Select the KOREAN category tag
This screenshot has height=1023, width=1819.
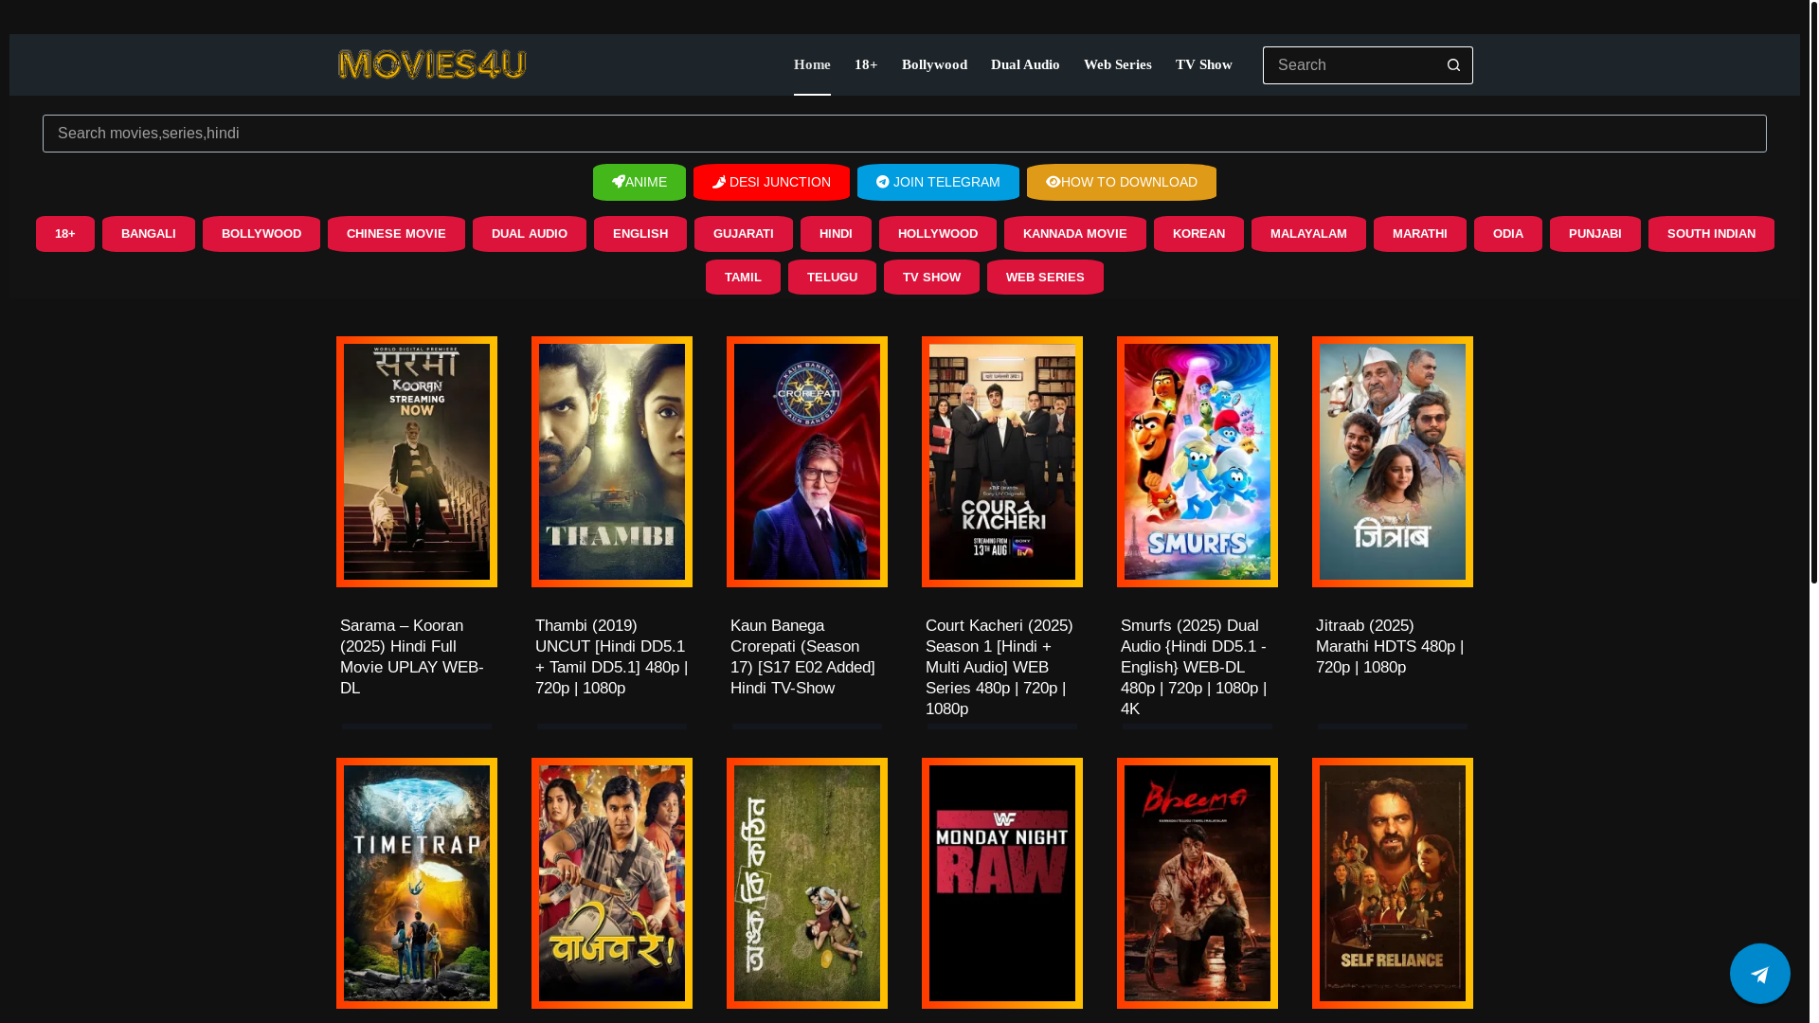tap(1198, 234)
